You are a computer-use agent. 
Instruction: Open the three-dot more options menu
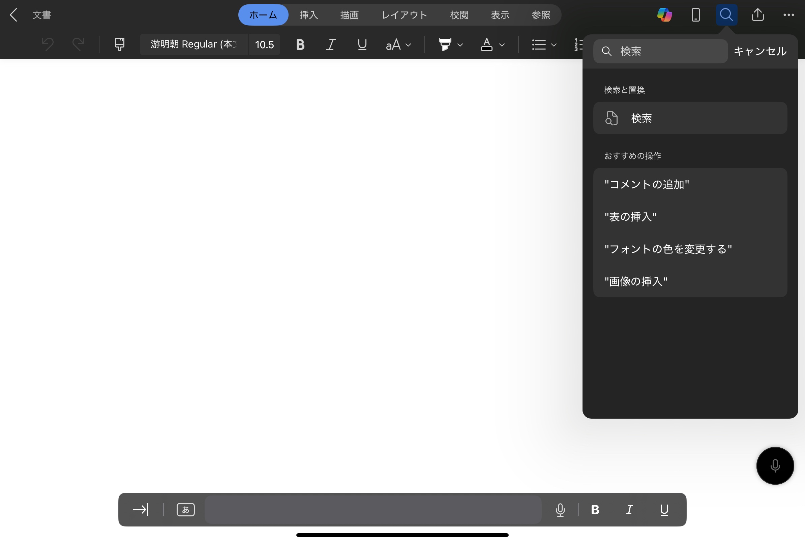788,15
